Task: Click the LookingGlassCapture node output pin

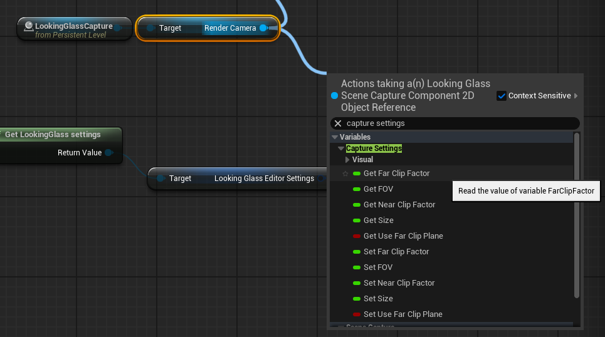Action: point(117,28)
